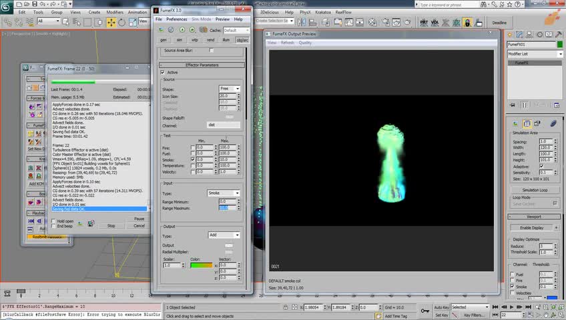Click the Stop simulation button

111,226
